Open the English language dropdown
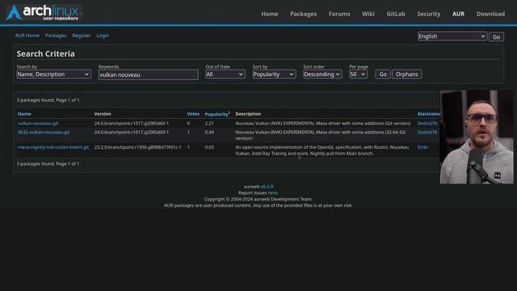517x291 pixels. [452, 36]
